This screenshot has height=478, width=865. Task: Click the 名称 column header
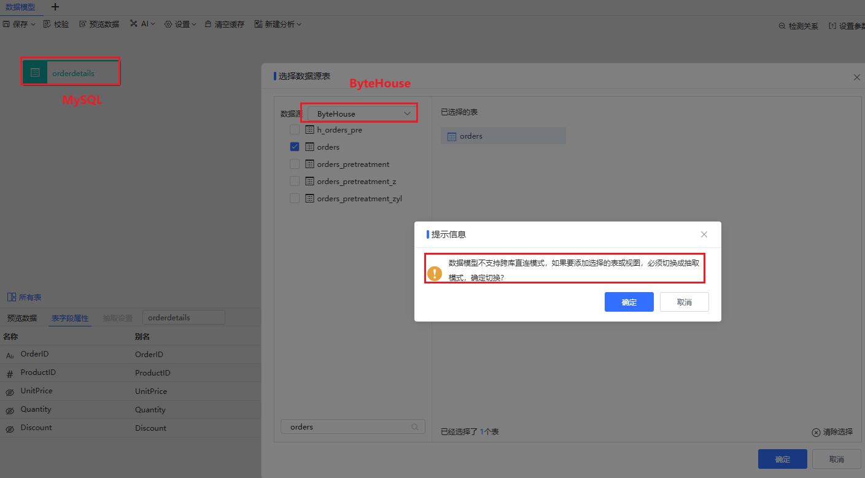pyautogui.click(x=10, y=336)
